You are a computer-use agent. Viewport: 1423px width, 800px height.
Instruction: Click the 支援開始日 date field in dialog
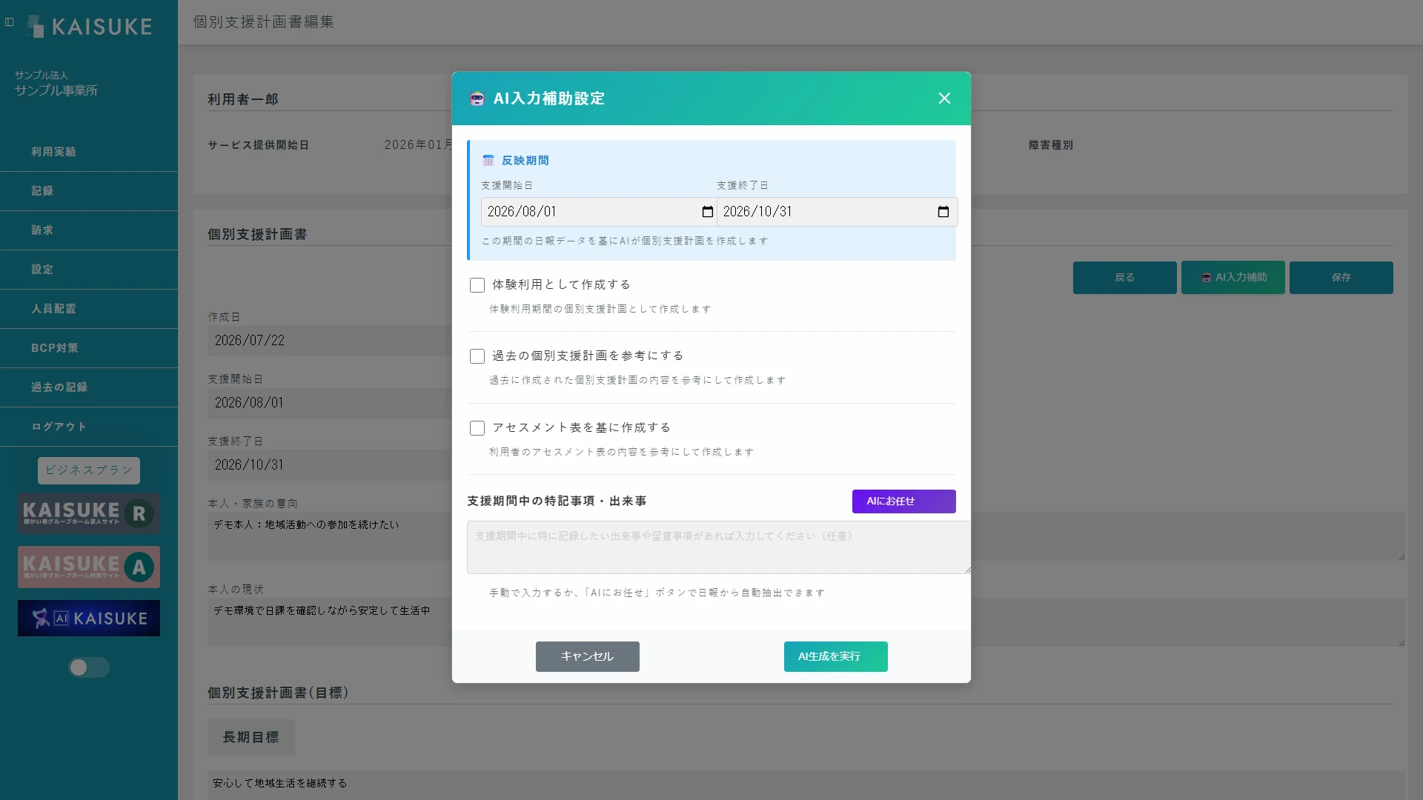[598, 212]
